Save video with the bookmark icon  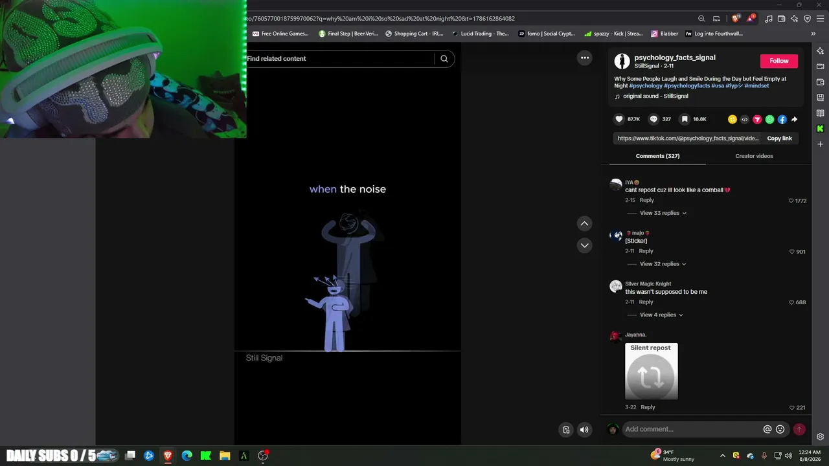(x=685, y=119)
